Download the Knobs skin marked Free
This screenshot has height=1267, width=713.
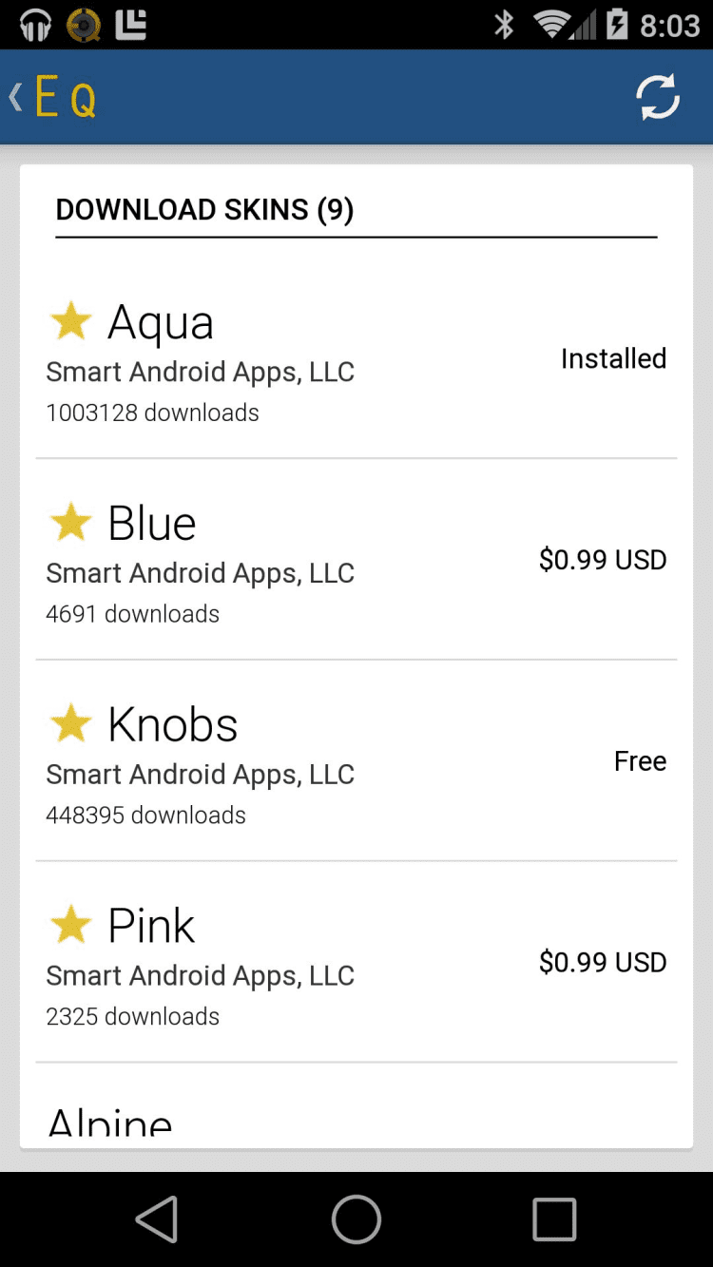click(640, 761)
